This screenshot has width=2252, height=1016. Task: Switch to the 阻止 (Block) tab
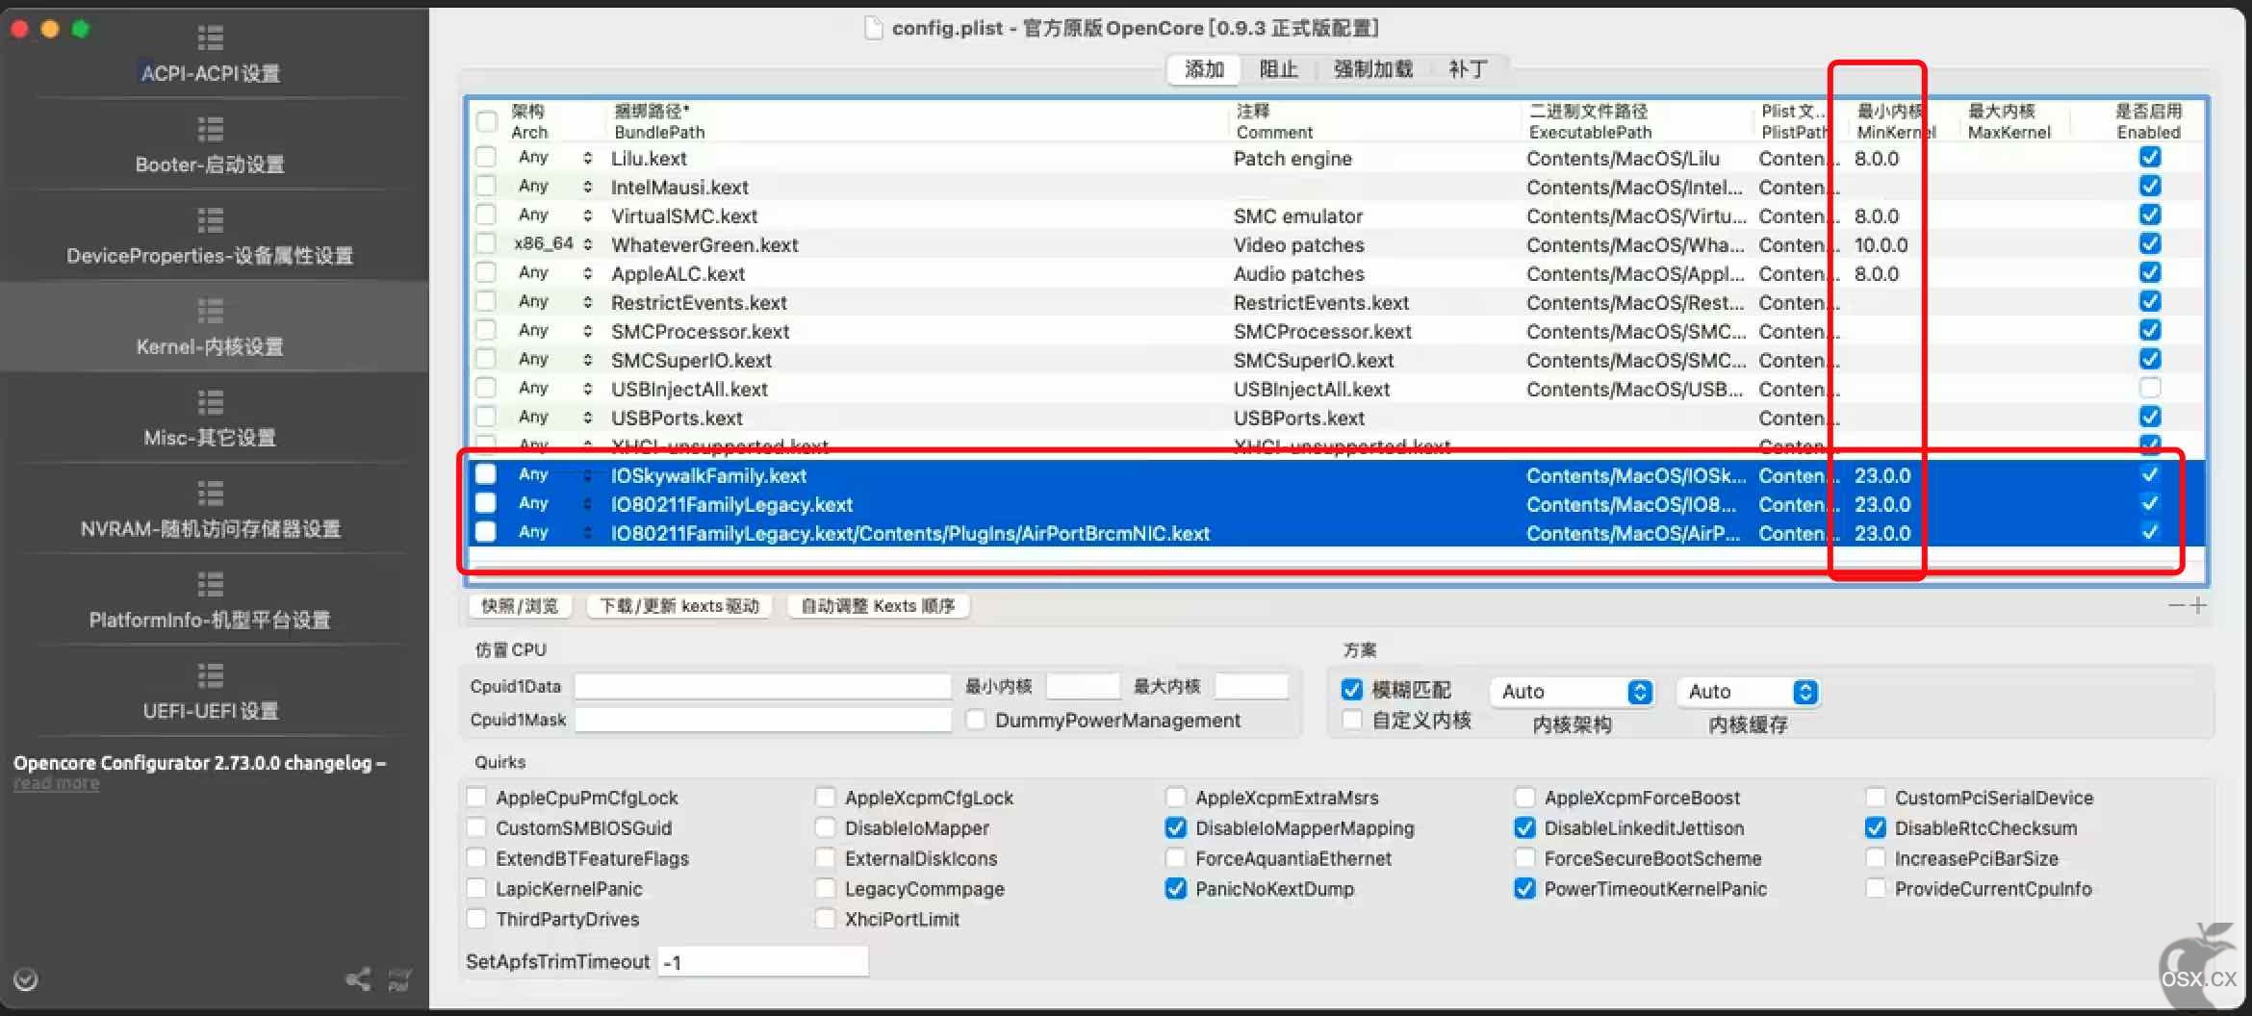pos(1279,69)
